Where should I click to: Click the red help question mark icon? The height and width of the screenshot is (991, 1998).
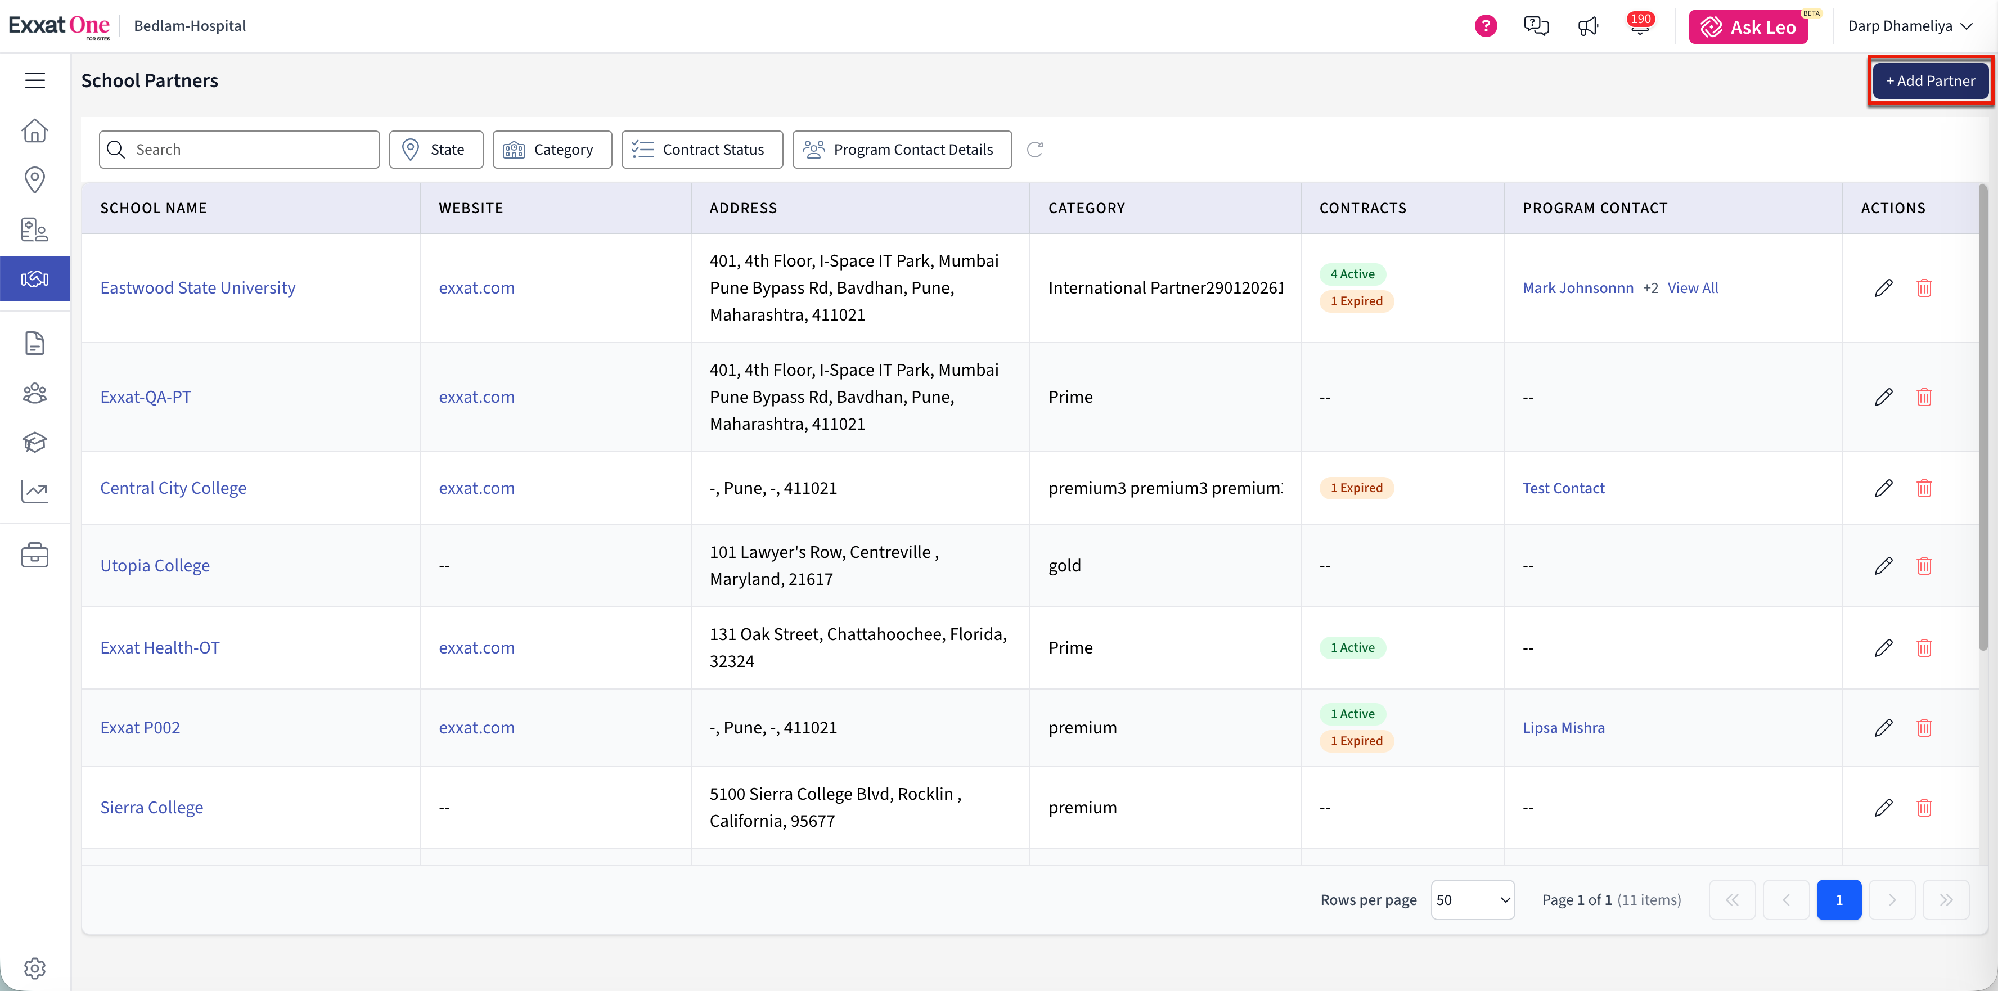[1486, 25]
